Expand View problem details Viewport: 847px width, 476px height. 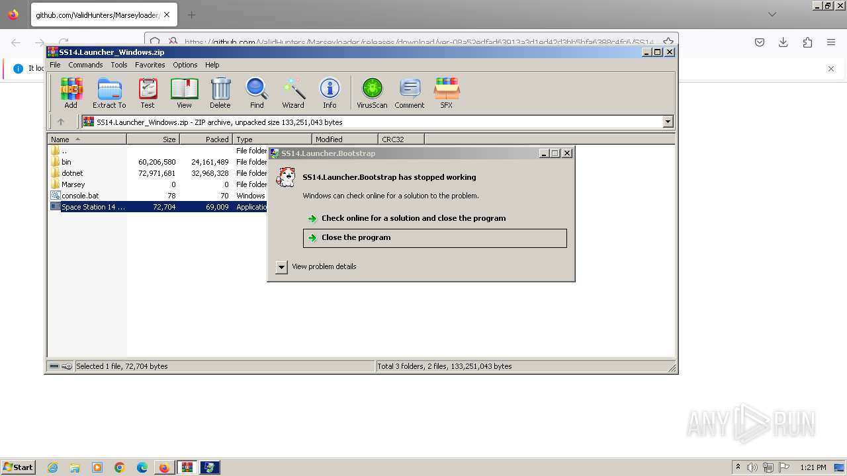point(281,266)
